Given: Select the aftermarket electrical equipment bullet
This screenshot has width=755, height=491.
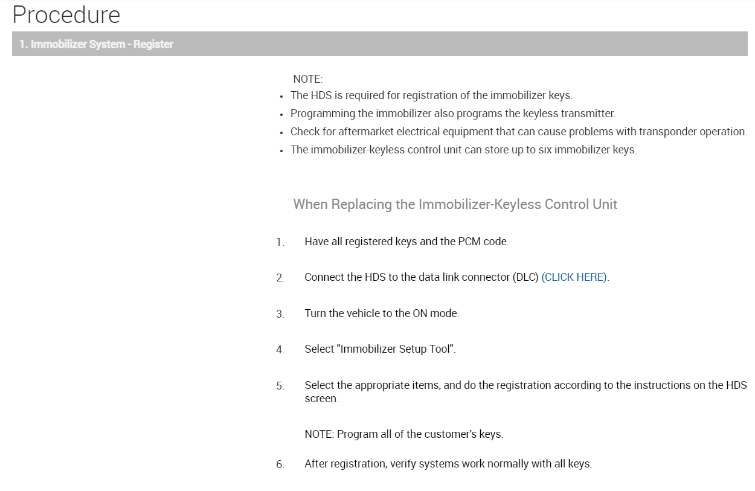Looking at the screenshot, I should pos(518,132).
